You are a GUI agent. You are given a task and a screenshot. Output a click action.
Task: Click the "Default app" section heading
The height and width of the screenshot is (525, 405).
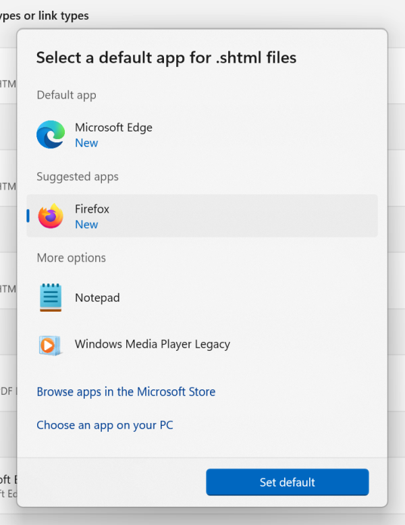click(x=66, y=95)
